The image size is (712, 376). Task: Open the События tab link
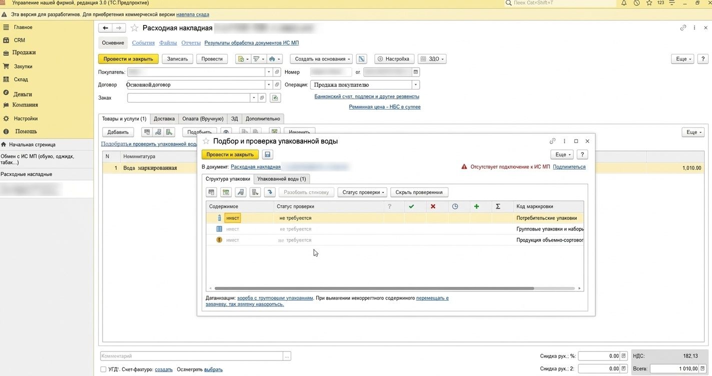click(143, 43)
